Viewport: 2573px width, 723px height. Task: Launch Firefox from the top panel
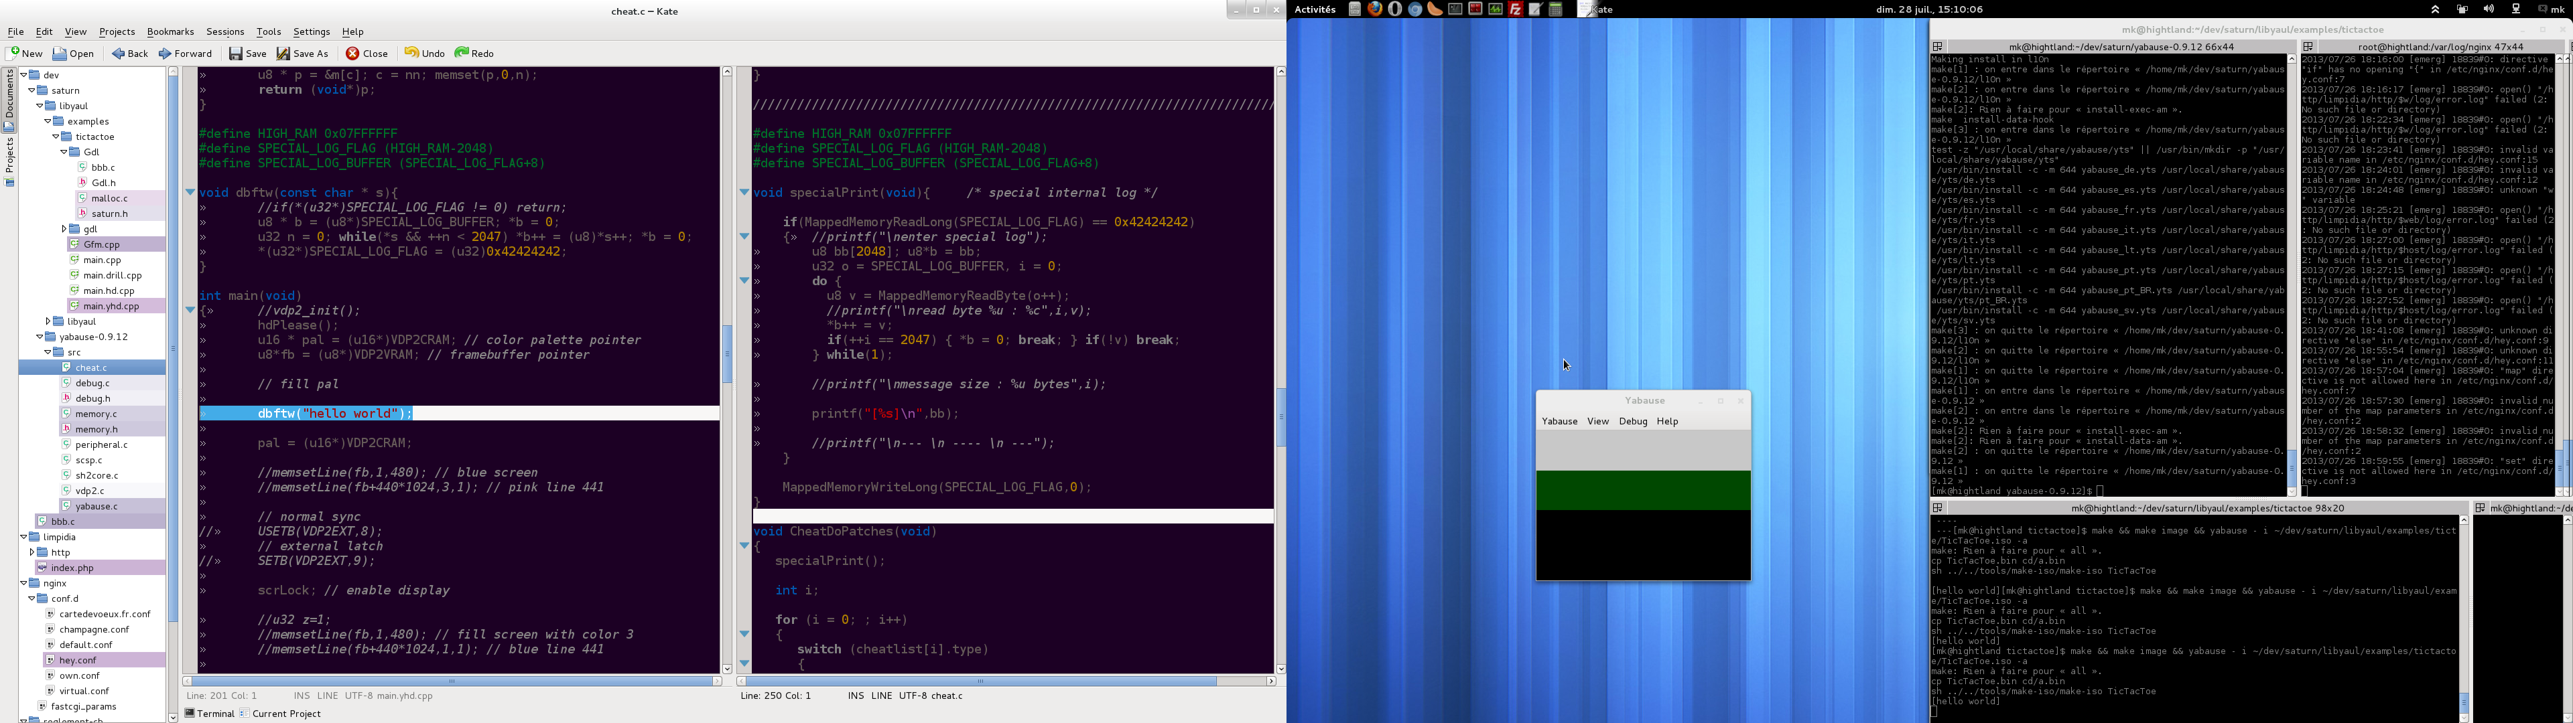click(x=1376, y=9)
